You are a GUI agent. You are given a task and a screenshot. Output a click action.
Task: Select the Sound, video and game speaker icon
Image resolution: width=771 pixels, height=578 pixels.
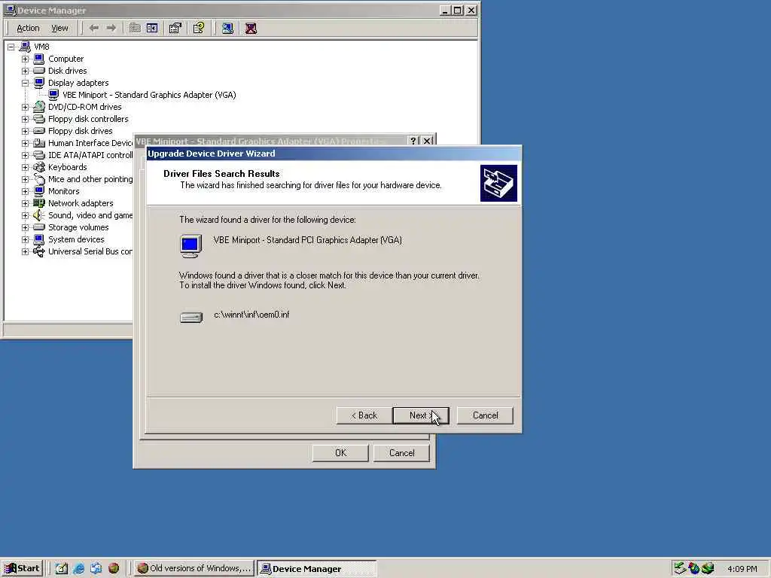[39, 215]
